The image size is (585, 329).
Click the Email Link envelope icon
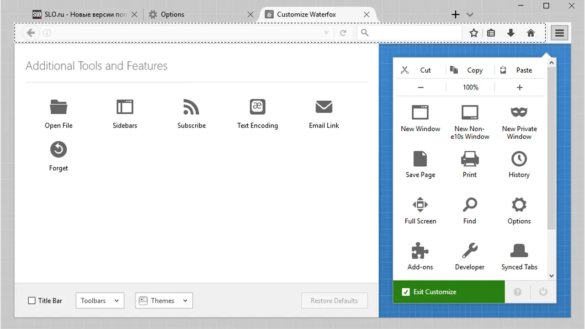point(324,107)
